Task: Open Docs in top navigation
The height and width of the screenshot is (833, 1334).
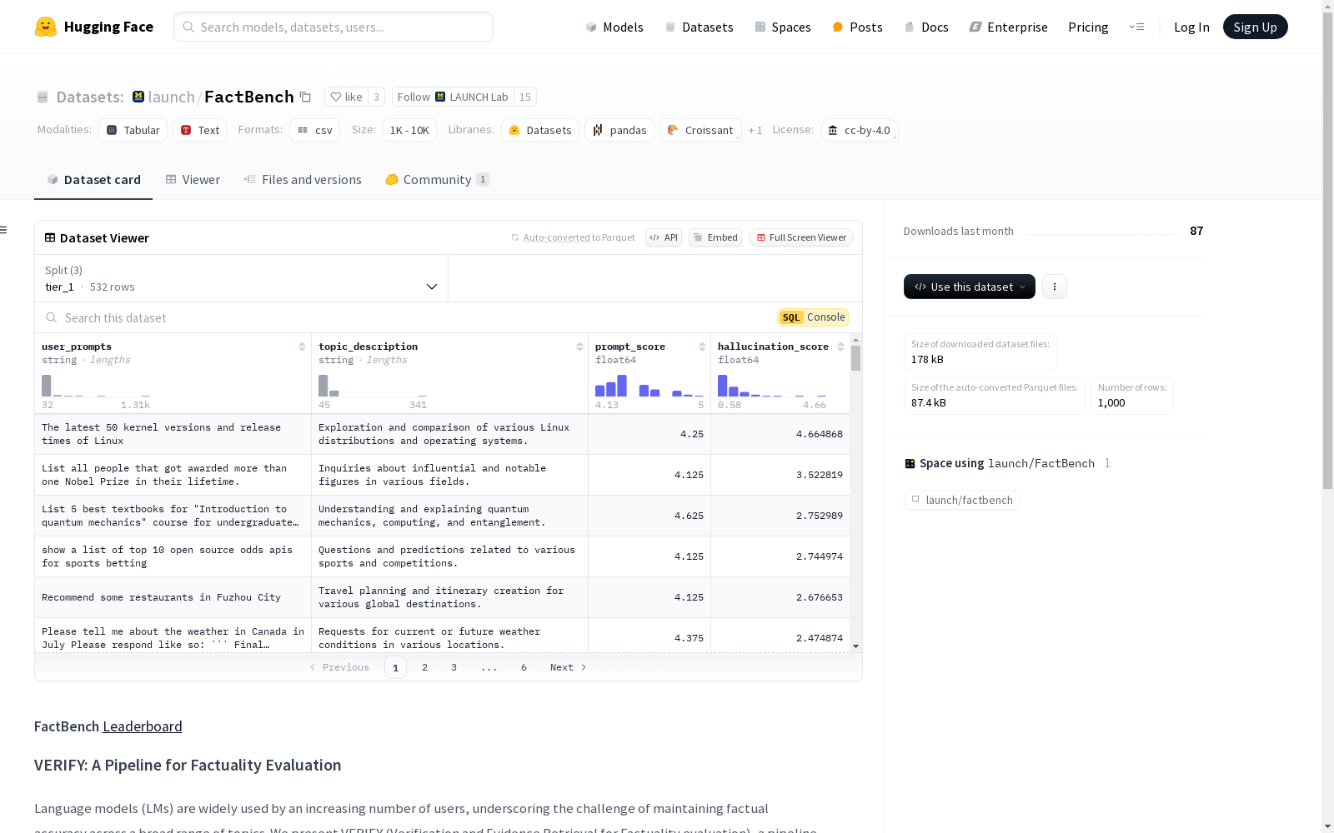Action: coord(926,27)
